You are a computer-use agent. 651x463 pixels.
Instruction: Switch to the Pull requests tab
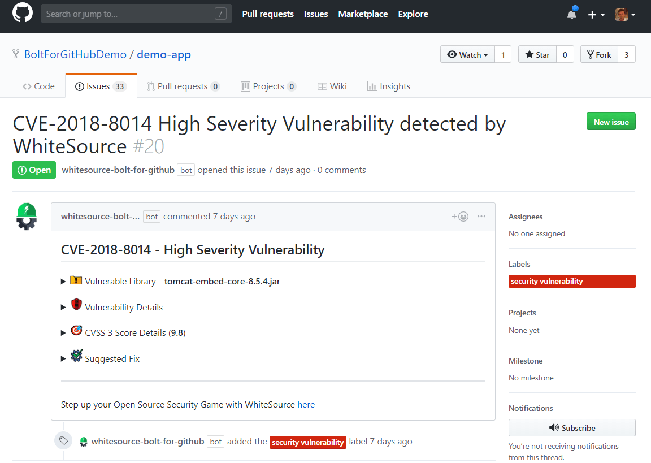click(183, 86)
